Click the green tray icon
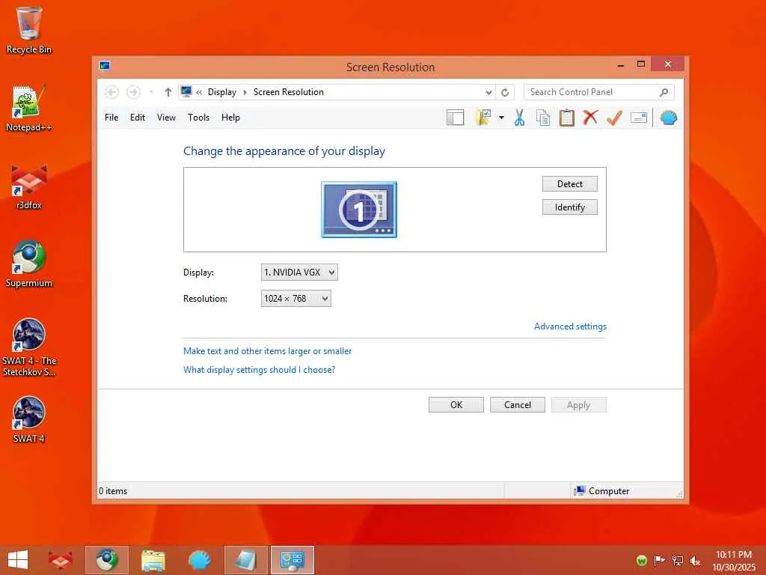This screenshot has height=575, width=766. [641, 560]
